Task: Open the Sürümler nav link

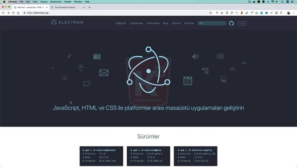Action: click(189, 23)
